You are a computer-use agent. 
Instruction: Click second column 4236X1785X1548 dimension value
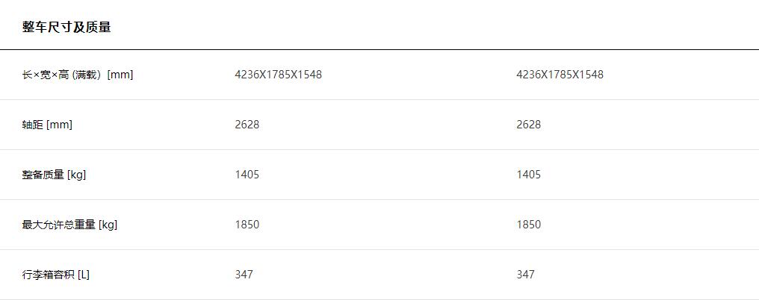click(560, 75)
